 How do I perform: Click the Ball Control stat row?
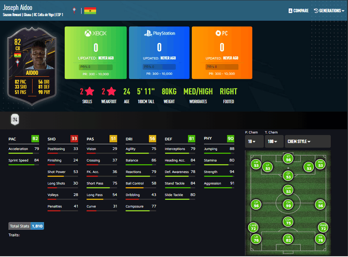point(141,185)
